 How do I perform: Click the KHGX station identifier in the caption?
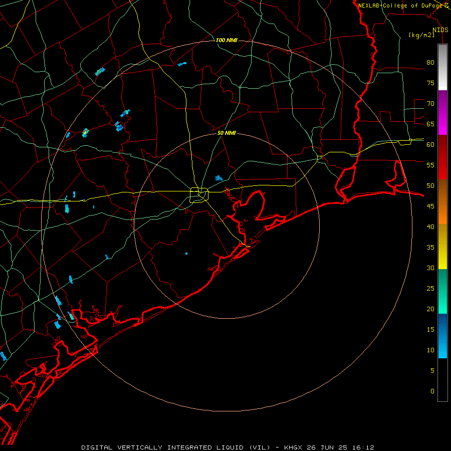click(x=293, y=447)
